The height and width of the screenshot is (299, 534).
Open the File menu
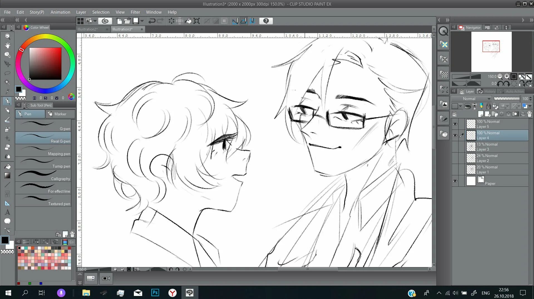click(7, 12)
